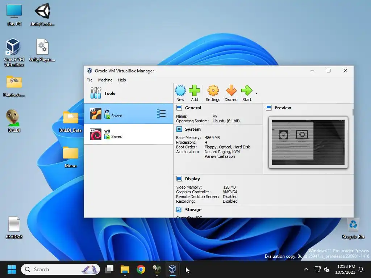Screen dimensions: 371x278
Task: Click the VirtualBox title bar logo icon
Action: click(x=89, y=71)
